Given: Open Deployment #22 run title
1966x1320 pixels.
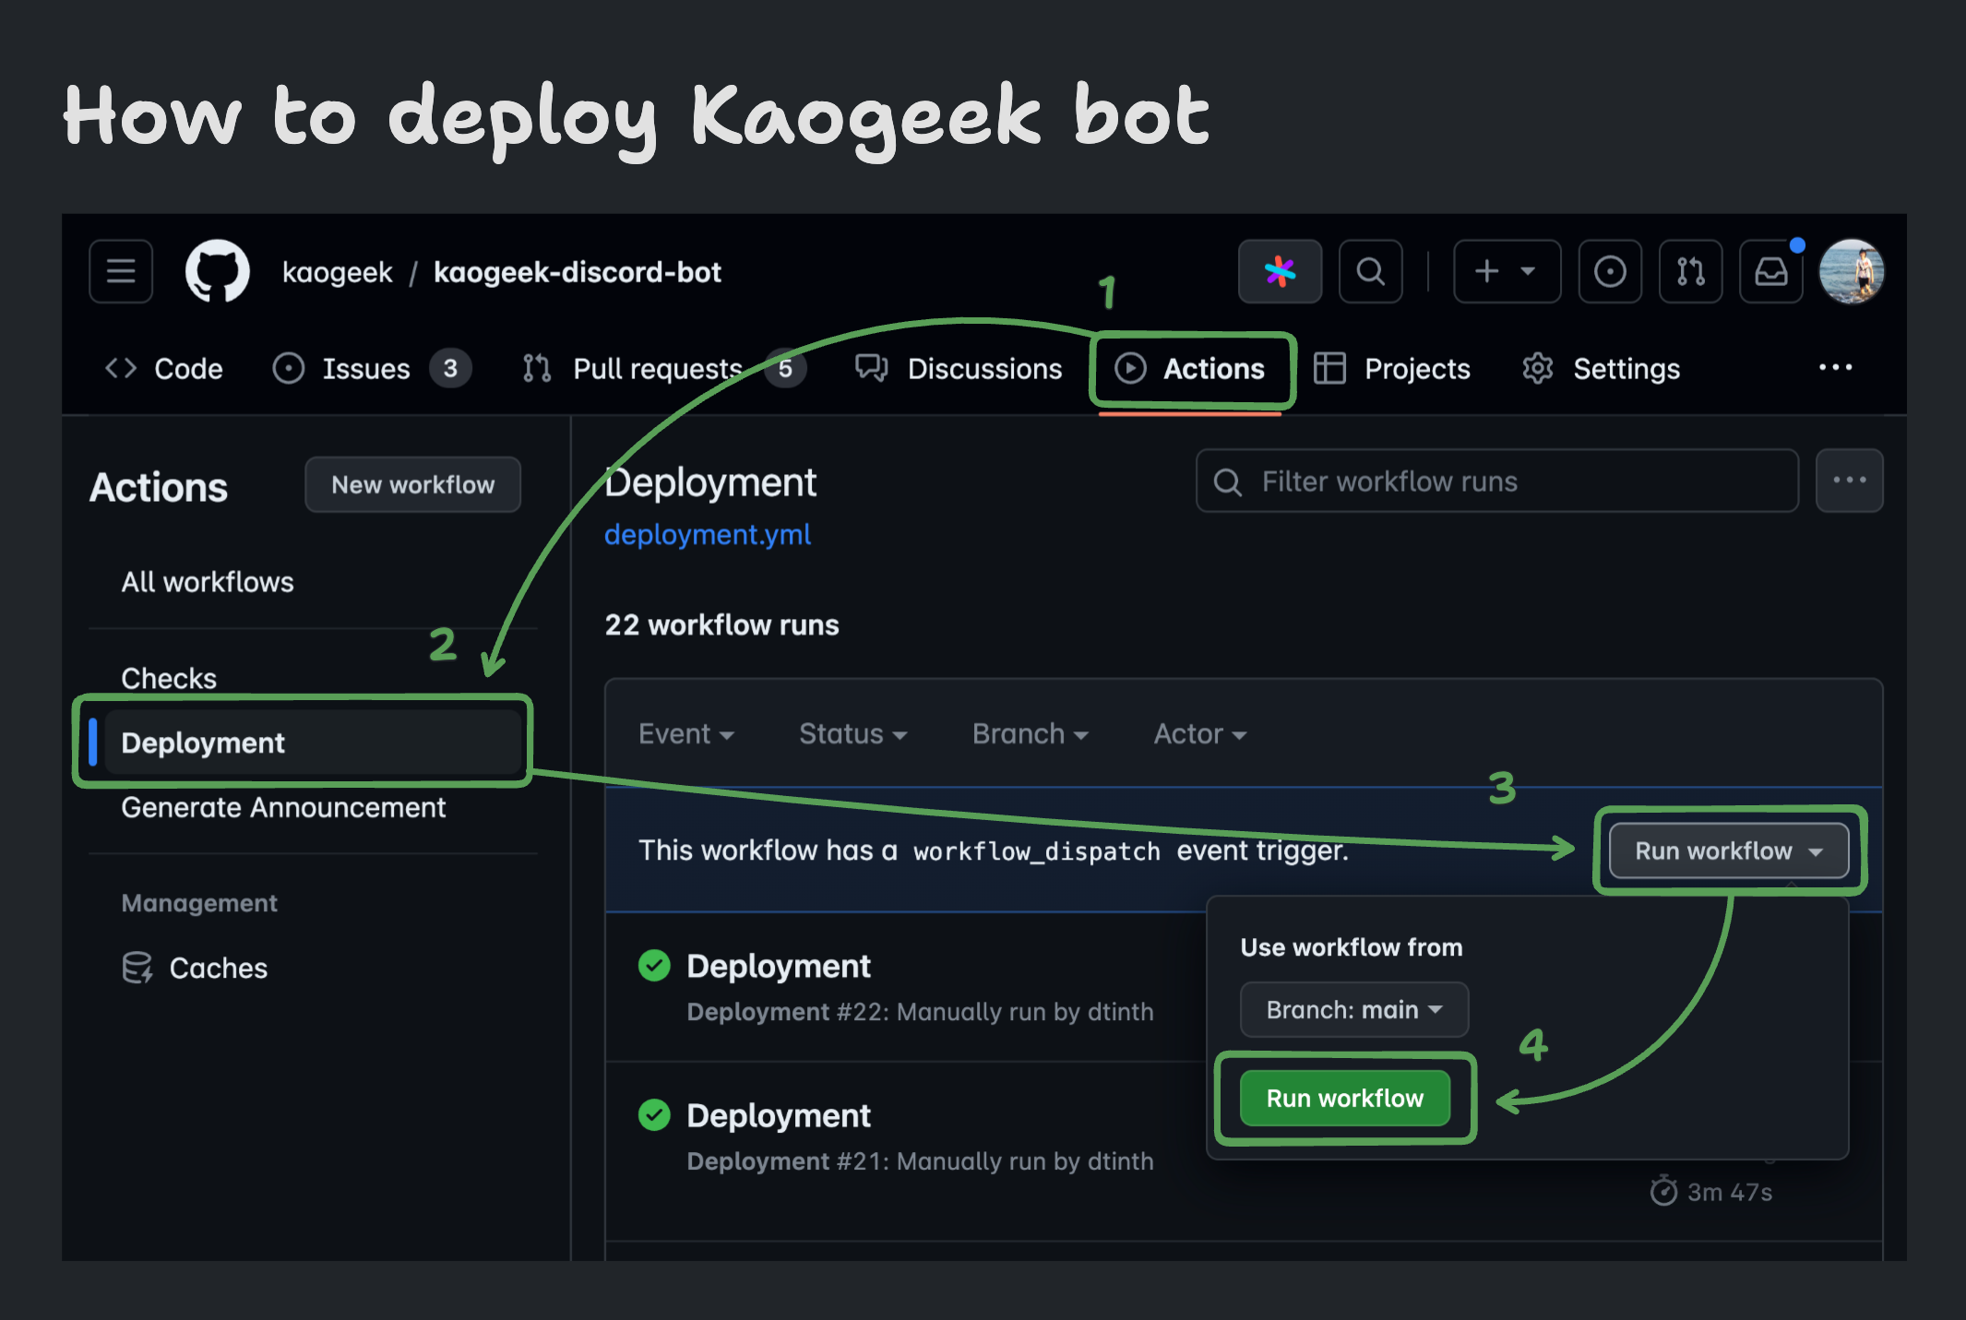Looking at the screenshot, I should click(x=778, y=966).
